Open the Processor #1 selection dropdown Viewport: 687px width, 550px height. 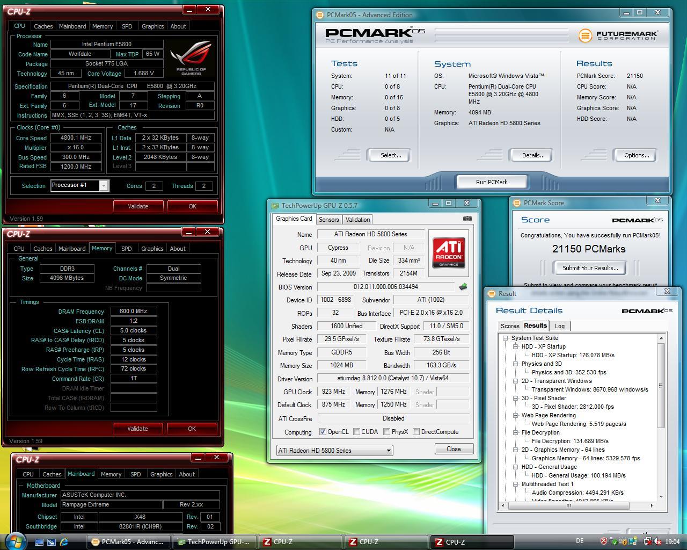pos(104,185)
